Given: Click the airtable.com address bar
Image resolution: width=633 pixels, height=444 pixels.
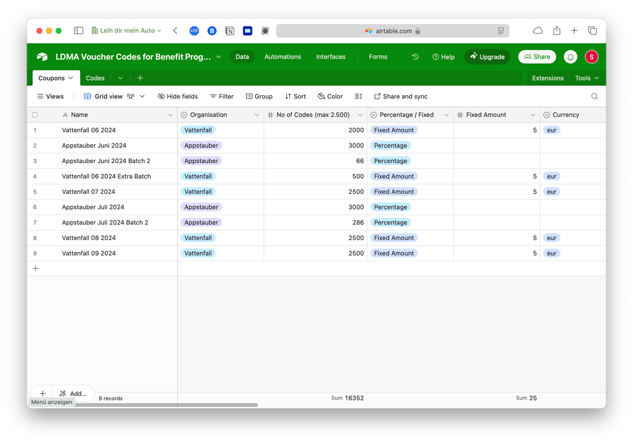Looking at the screenshot, I should point(392,31).
